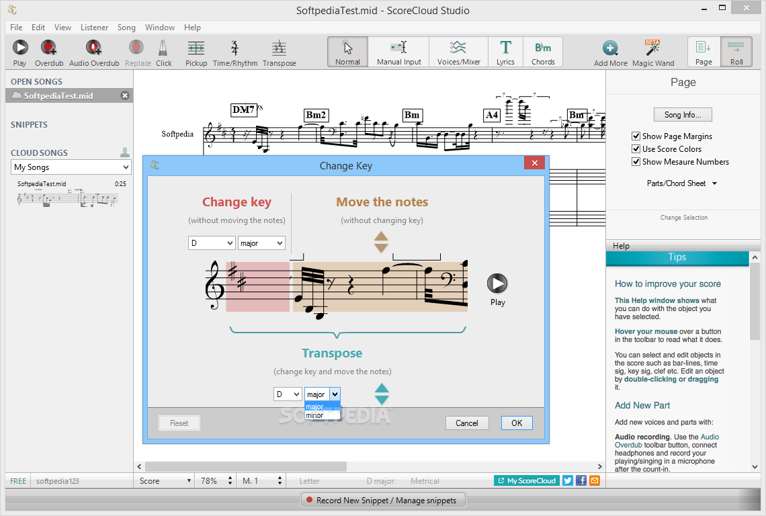The image size is (766, 516).
Task: Move the notes up with orange arrow
Action: (x=381, y=236)
